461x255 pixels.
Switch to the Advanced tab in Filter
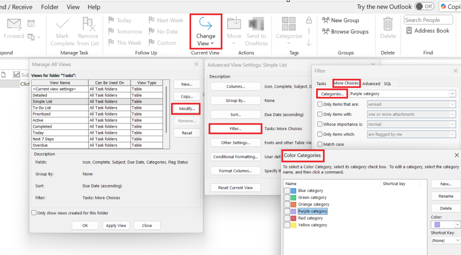(371, 84)
